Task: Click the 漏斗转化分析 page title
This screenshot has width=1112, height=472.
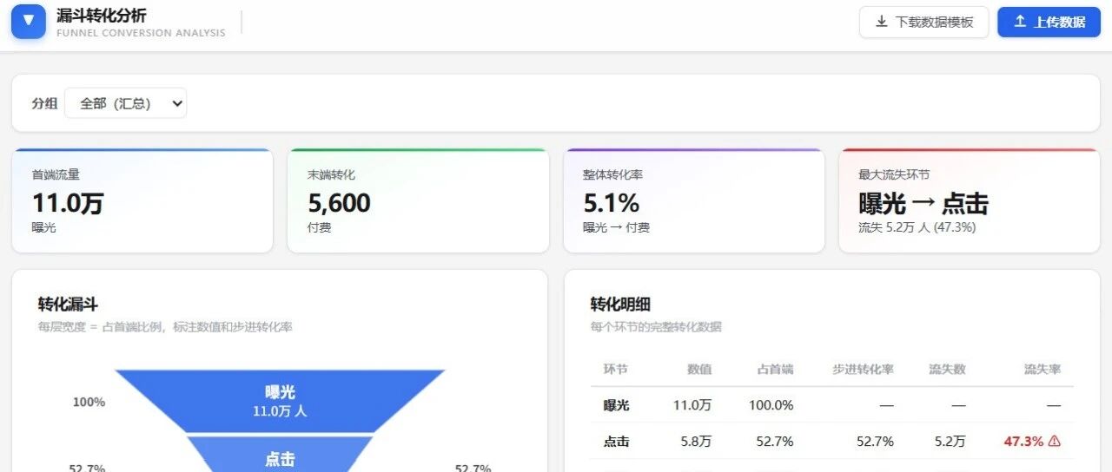Action: (x=102, y=16)
